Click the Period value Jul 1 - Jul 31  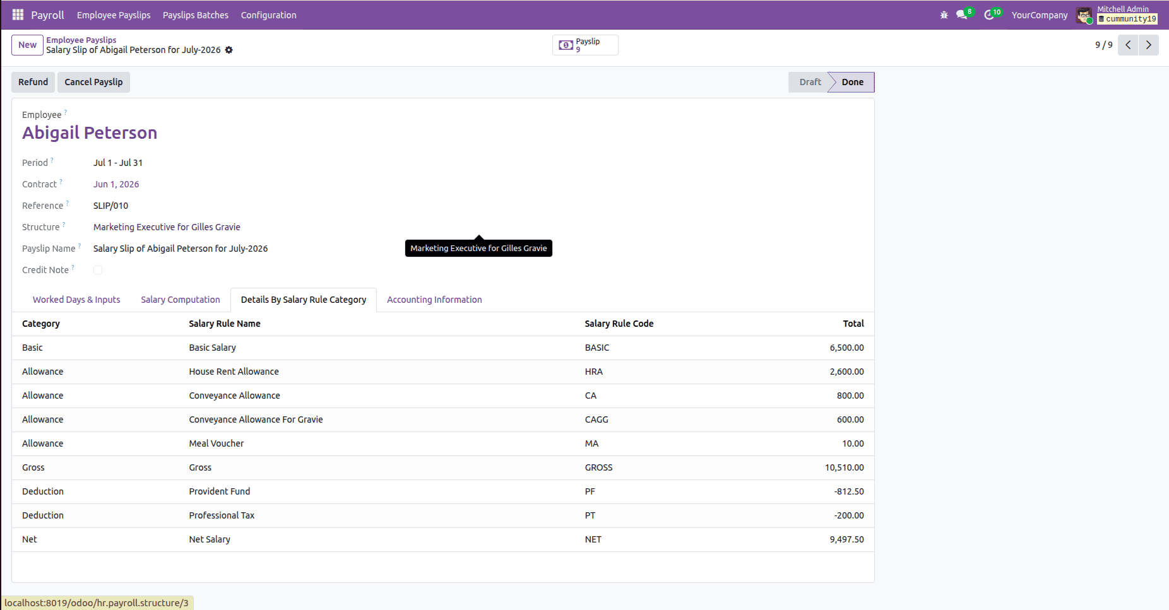click(118, 163)
